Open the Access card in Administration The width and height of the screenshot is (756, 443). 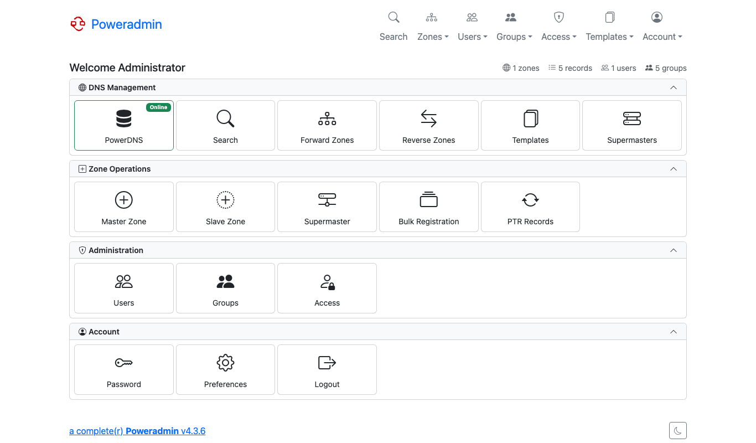click(327, 288)
